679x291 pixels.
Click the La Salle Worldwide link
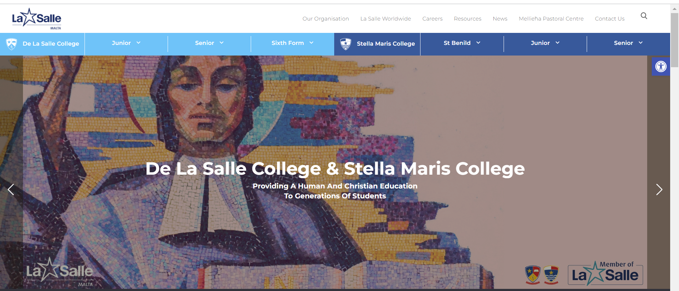(x=385, y=19)
